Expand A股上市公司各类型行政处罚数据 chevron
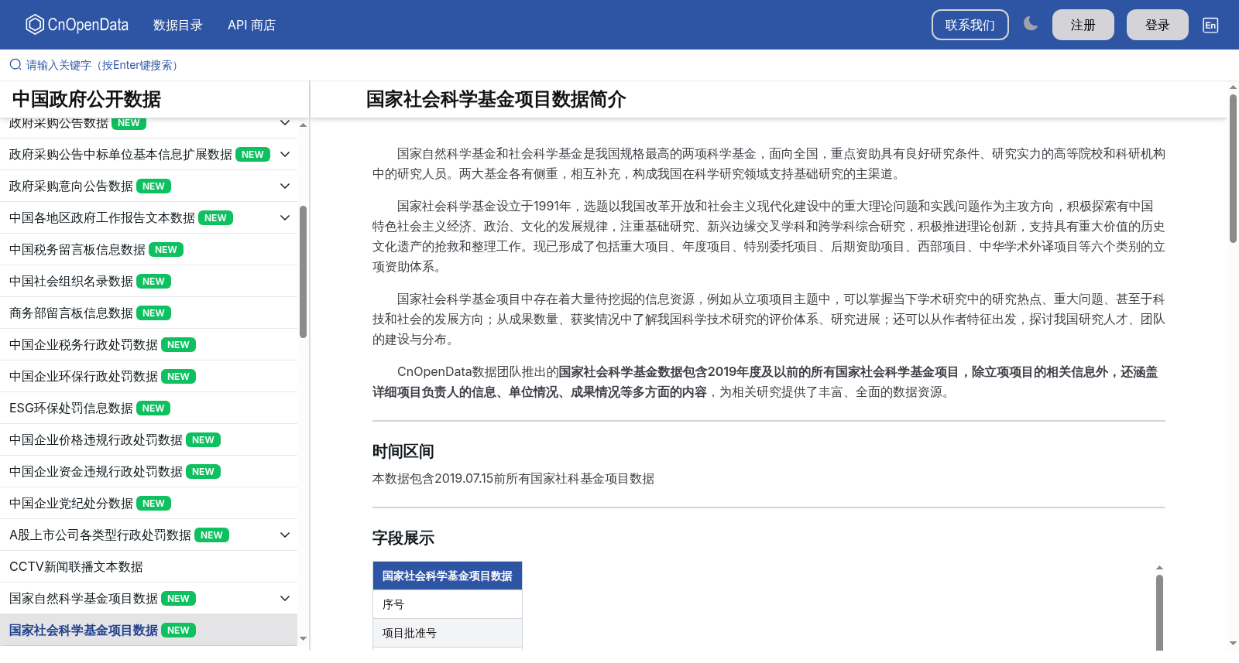The height and width of the screenshot is (663, 1239). 285,535
